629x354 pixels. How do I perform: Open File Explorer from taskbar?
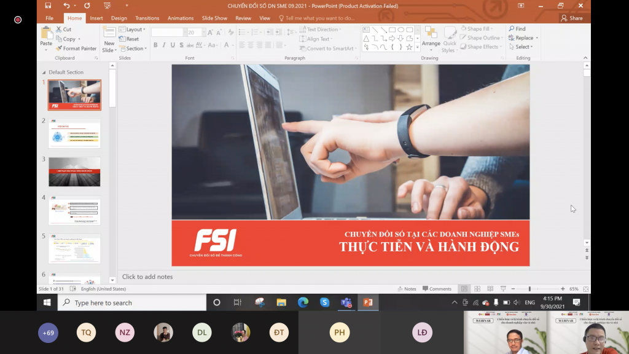point(281,302)
